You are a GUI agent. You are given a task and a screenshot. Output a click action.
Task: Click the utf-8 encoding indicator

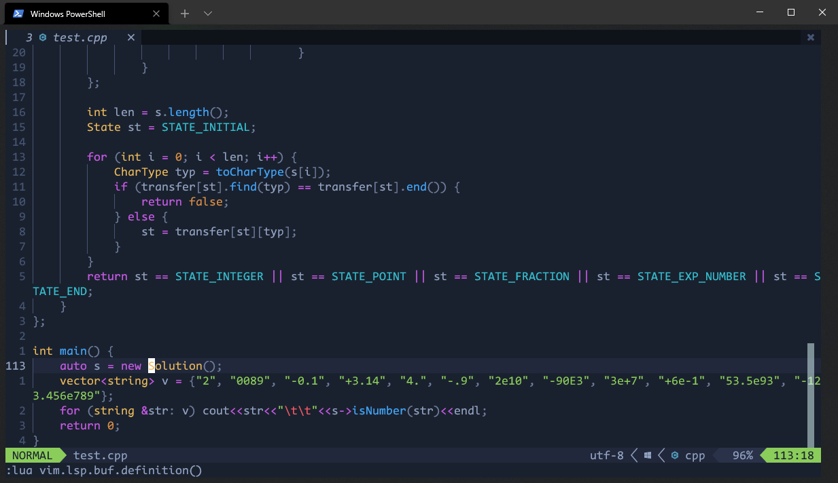pos(606,455)
